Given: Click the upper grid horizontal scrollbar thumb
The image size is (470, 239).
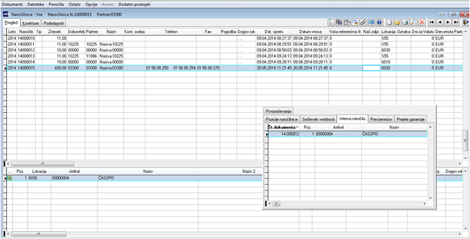Looking at the screenshot, I should click(43, 164).
